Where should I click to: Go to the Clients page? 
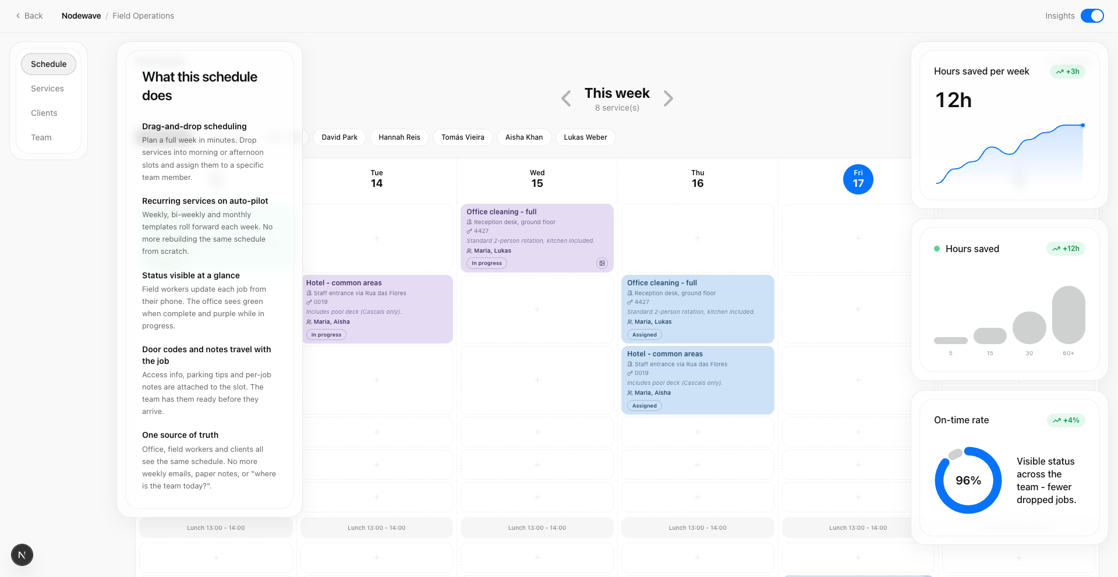click(44, 113)
